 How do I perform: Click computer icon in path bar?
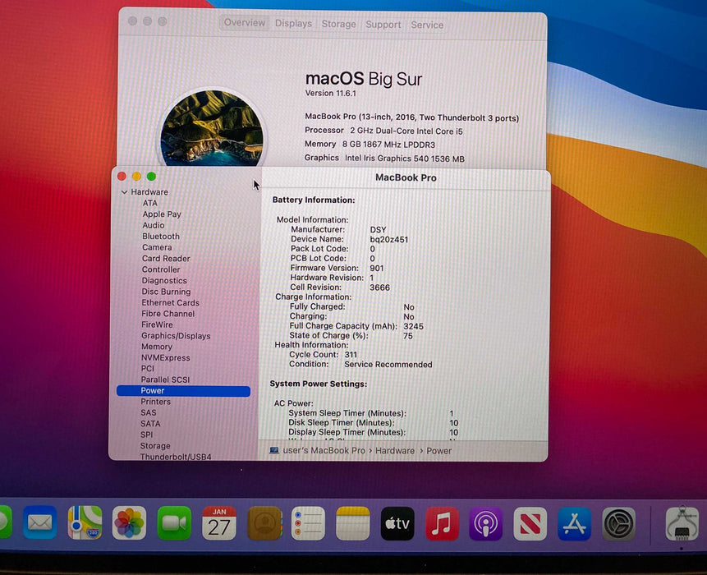click(274, 450)
